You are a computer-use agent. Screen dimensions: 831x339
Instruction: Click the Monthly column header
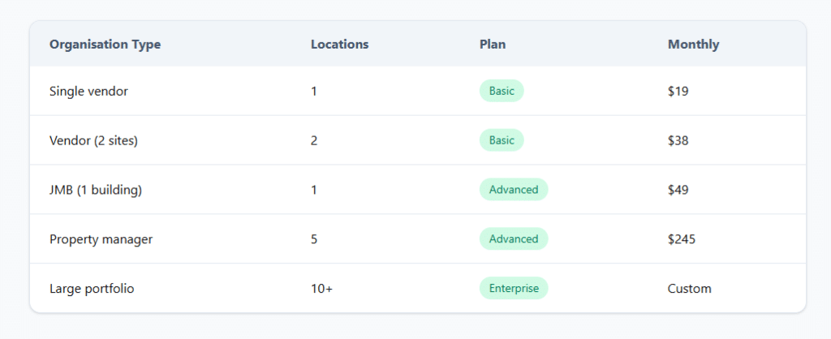point(693,45)
